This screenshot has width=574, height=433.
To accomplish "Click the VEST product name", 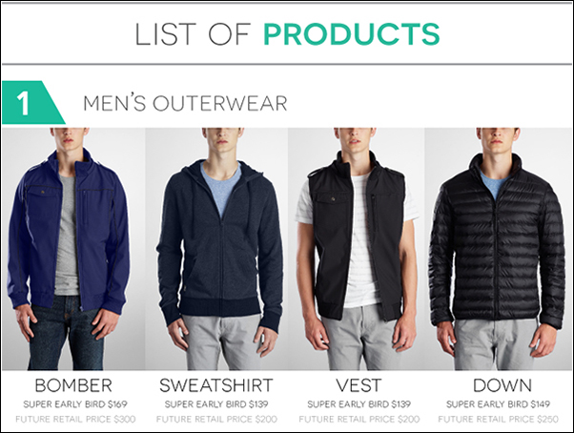I will pos(359,385).
